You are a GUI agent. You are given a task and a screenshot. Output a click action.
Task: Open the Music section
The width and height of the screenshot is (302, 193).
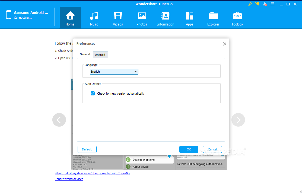click(x=94, y=18)
